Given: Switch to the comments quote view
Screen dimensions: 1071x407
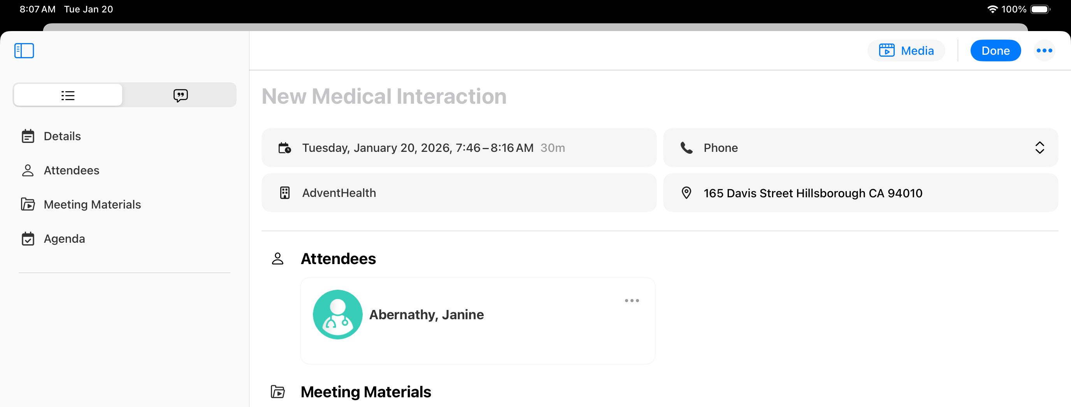Looking at the screenshot, I should 181,96.
